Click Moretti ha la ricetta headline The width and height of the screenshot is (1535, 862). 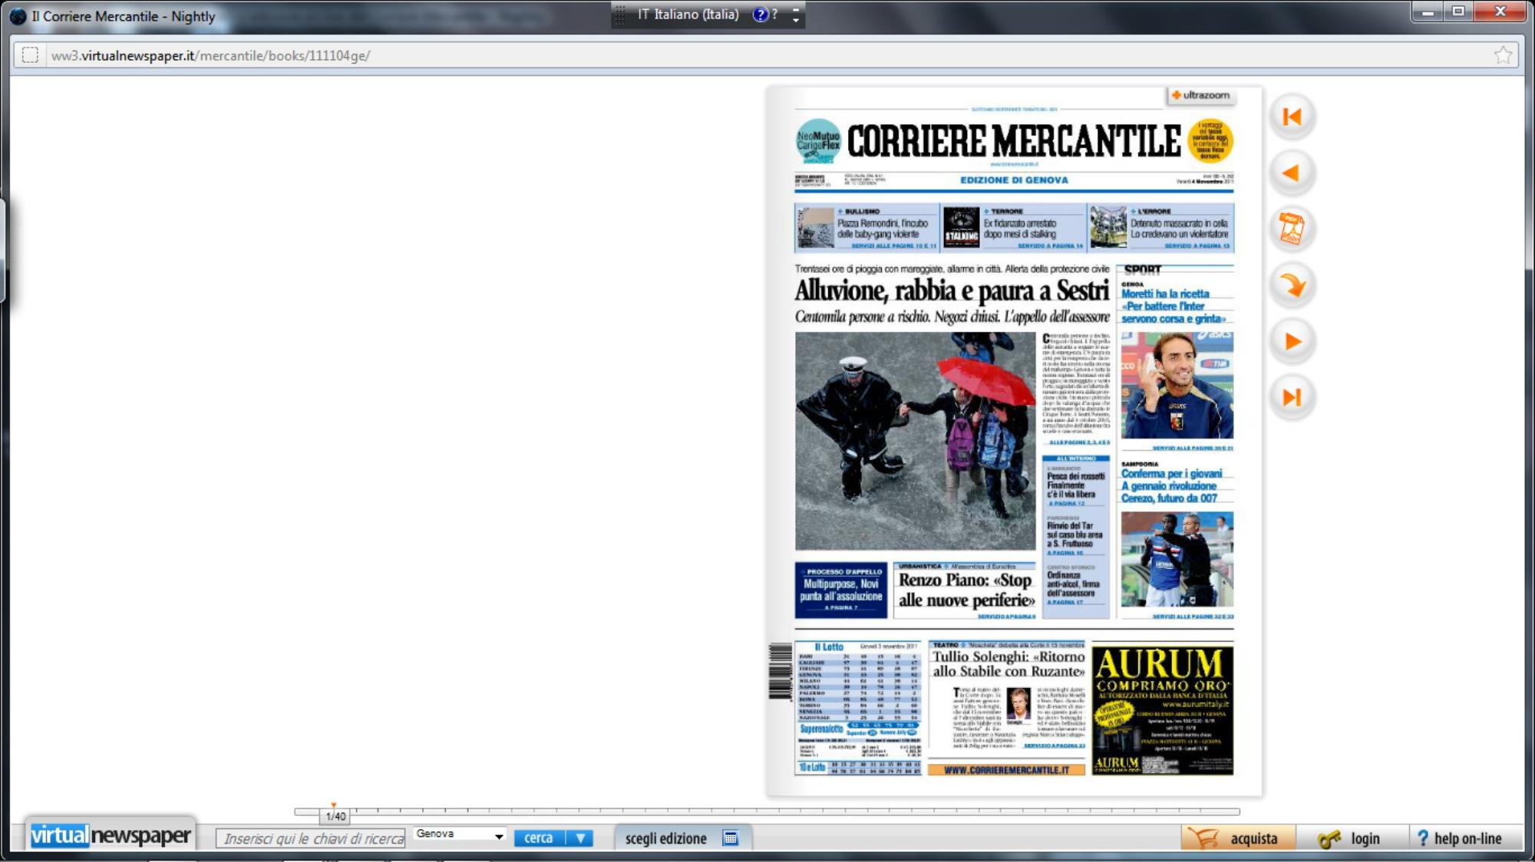(x=1173, y=306)
